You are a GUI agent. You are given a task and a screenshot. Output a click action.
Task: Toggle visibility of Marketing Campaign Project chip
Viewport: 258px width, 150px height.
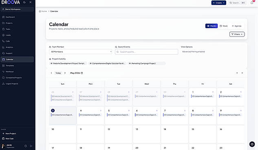(x=147, y=64)
